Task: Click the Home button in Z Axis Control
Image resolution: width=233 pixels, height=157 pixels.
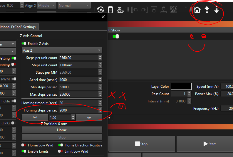Action: tap(62, 130)
